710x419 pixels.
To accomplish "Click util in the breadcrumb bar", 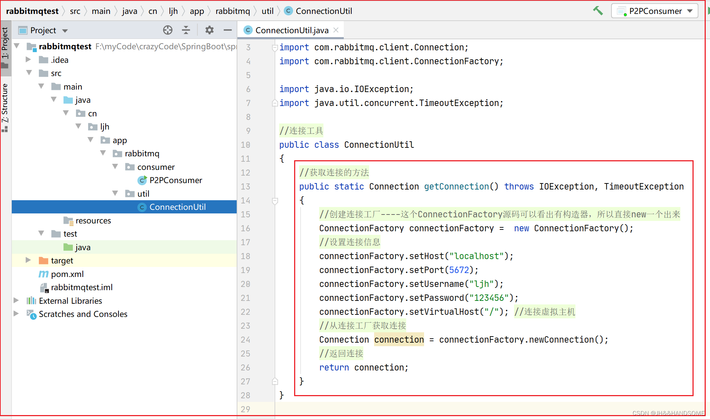I will click(x=267, y=11).
